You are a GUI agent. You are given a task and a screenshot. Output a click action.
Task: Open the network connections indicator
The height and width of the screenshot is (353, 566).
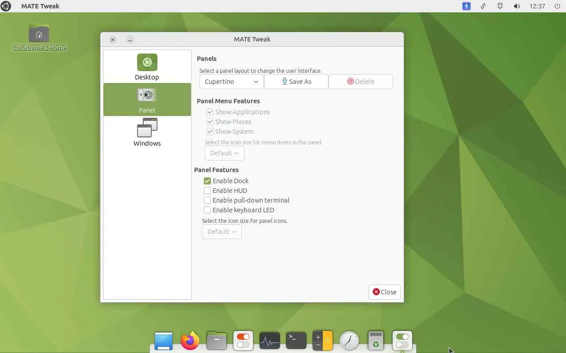(483, 6)
